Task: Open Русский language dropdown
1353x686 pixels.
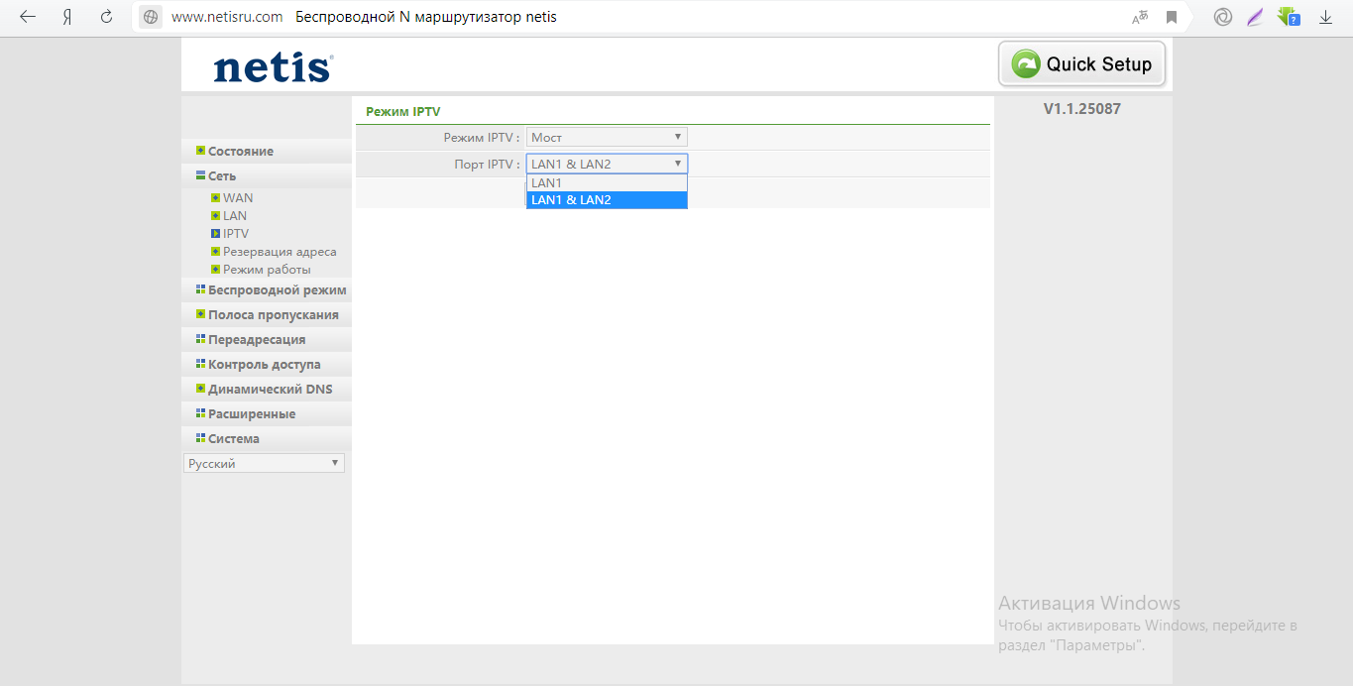Action: point(264,463)
